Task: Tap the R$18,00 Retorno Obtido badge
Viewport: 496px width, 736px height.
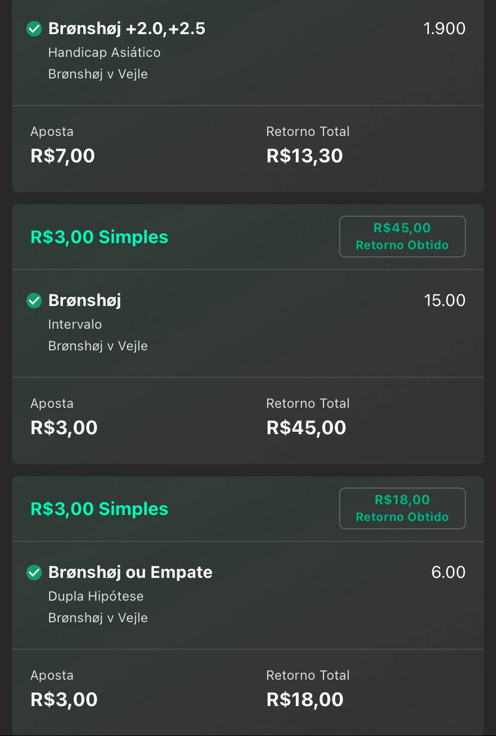Action: [x=403, y=508]
